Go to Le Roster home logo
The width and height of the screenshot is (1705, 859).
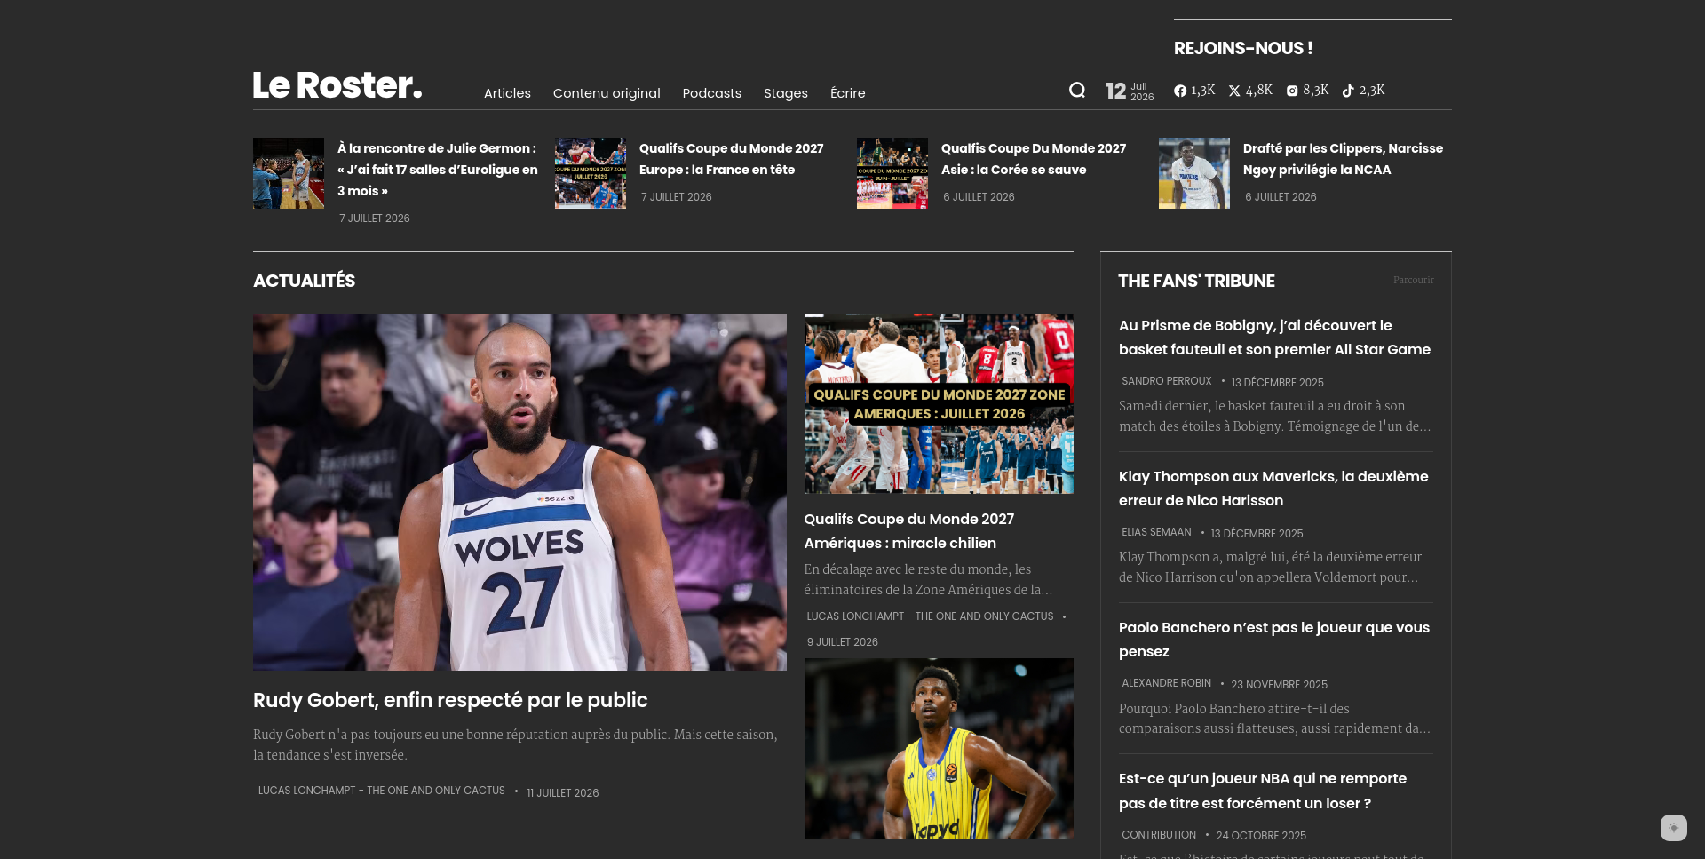click(337, 85)
